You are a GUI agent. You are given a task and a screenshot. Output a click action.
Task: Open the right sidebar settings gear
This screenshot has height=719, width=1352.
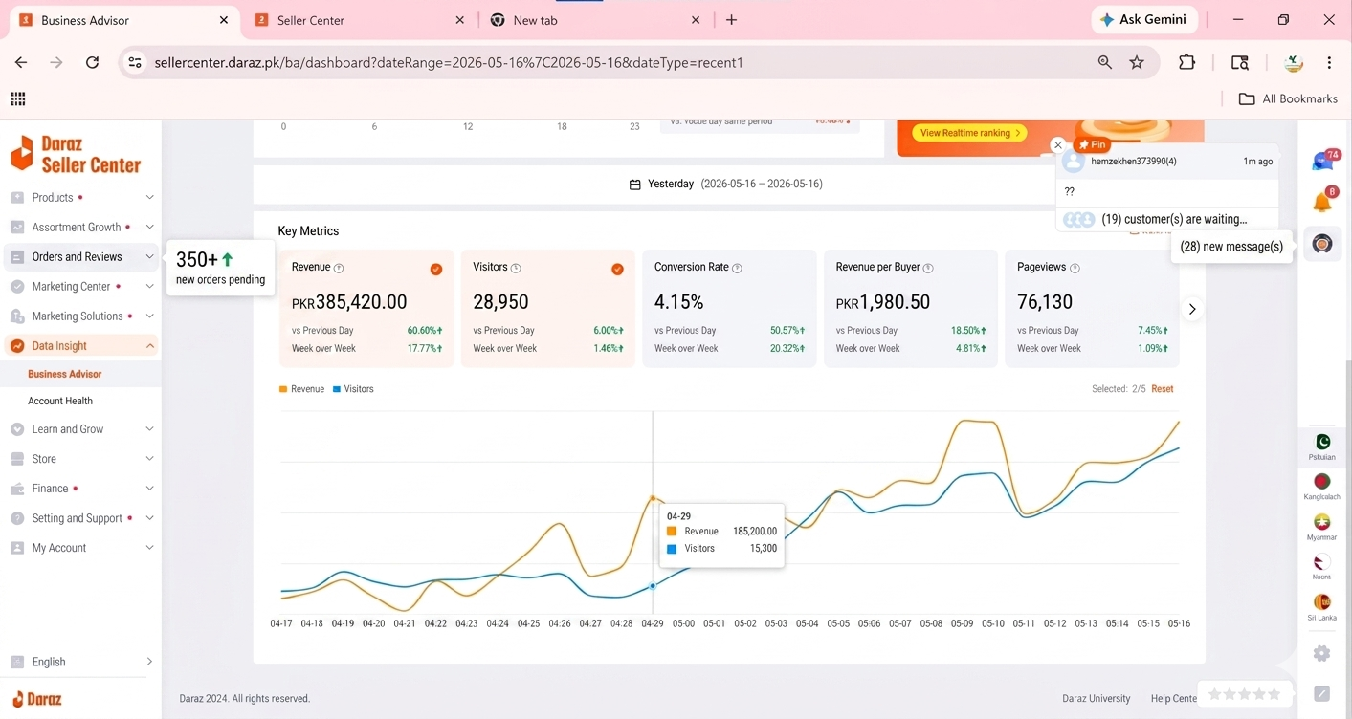1322,653
